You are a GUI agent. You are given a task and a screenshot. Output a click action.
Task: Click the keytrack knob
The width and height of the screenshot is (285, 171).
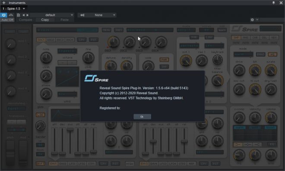pos(217,60)
